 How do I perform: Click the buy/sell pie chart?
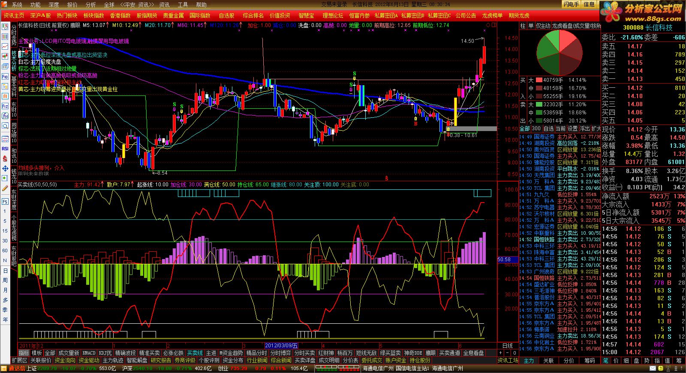tap(559, 52)
